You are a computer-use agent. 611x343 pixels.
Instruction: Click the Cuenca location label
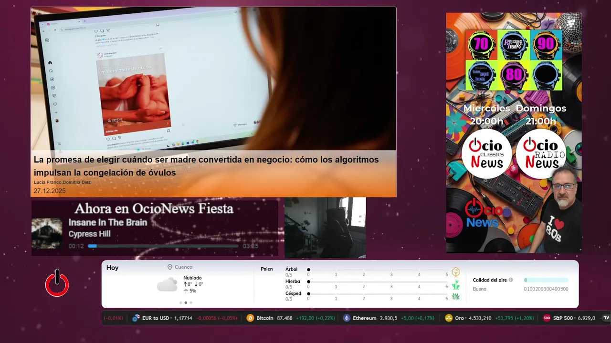point(184,267)
